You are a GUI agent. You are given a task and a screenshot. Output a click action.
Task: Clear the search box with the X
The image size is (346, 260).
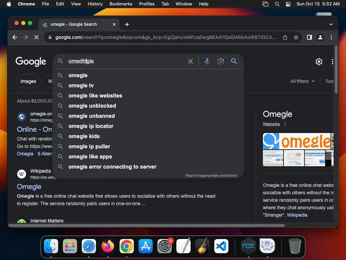[x=191, y=61]
